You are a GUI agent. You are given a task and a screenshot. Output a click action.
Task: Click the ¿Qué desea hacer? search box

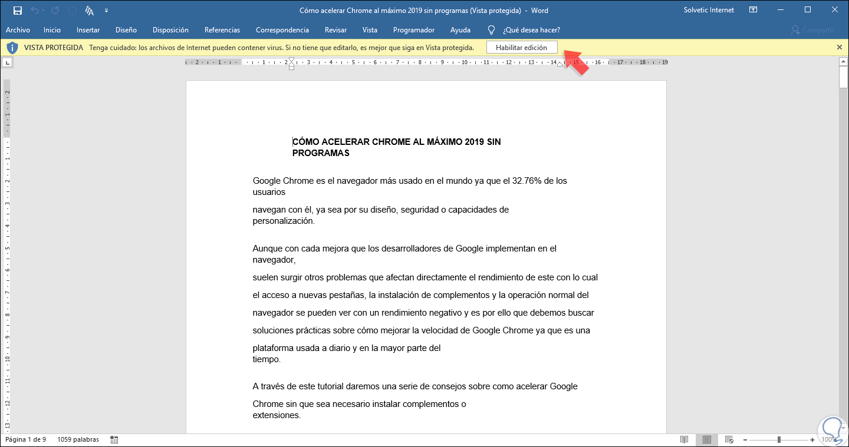[x=531, y=30]
